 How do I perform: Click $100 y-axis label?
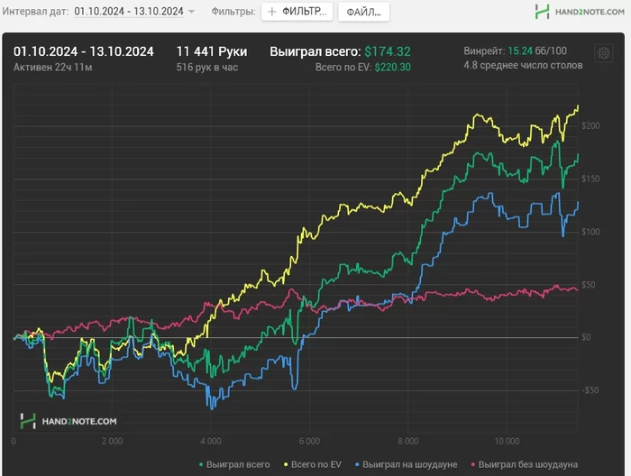590,232
